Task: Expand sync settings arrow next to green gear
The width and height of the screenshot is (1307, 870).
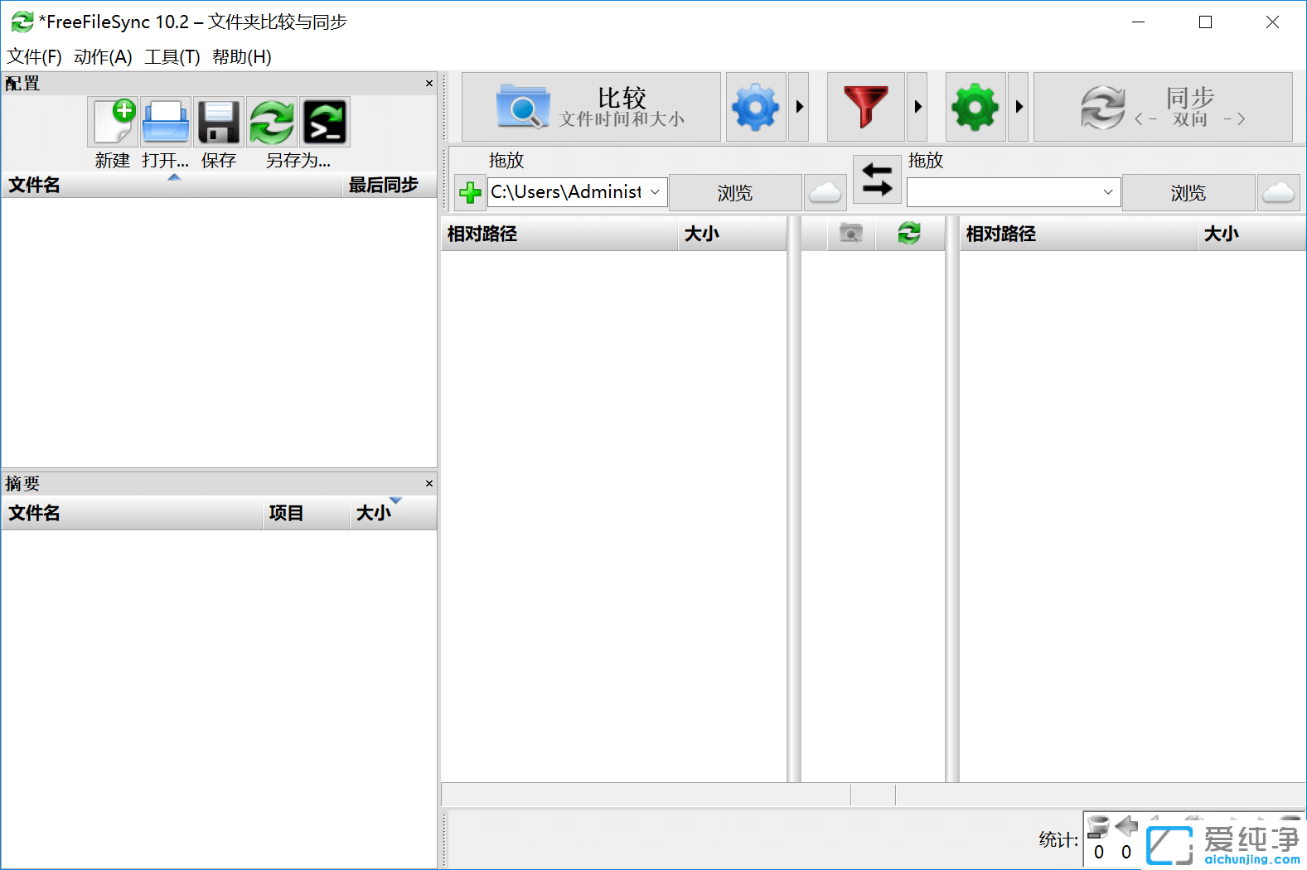Action: coord(1019,107)
